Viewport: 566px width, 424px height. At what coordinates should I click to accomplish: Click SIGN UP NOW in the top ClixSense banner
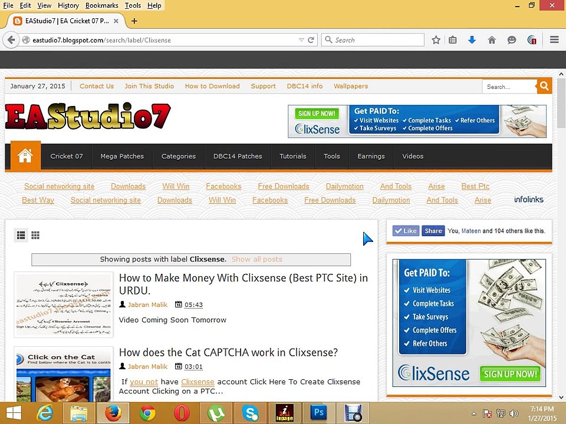tap(317, 114)
